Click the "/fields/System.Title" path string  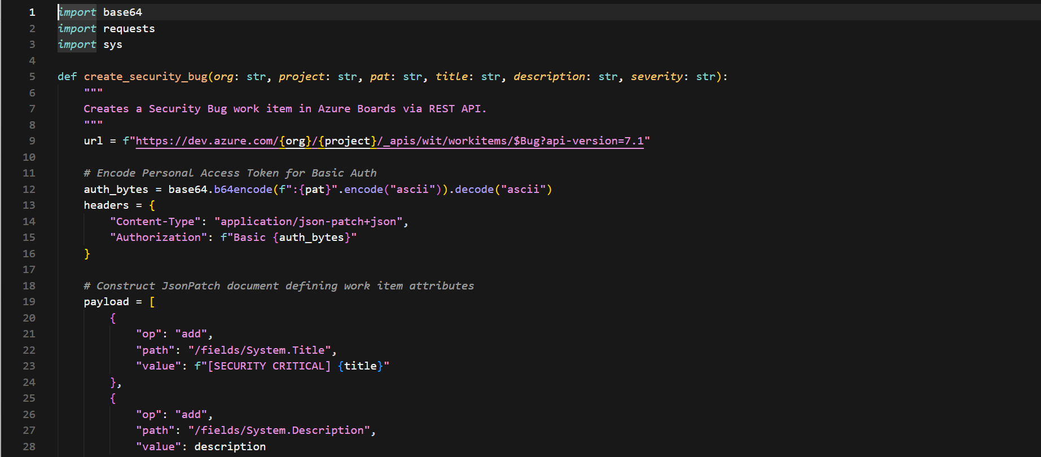click(x=260, y=350)
